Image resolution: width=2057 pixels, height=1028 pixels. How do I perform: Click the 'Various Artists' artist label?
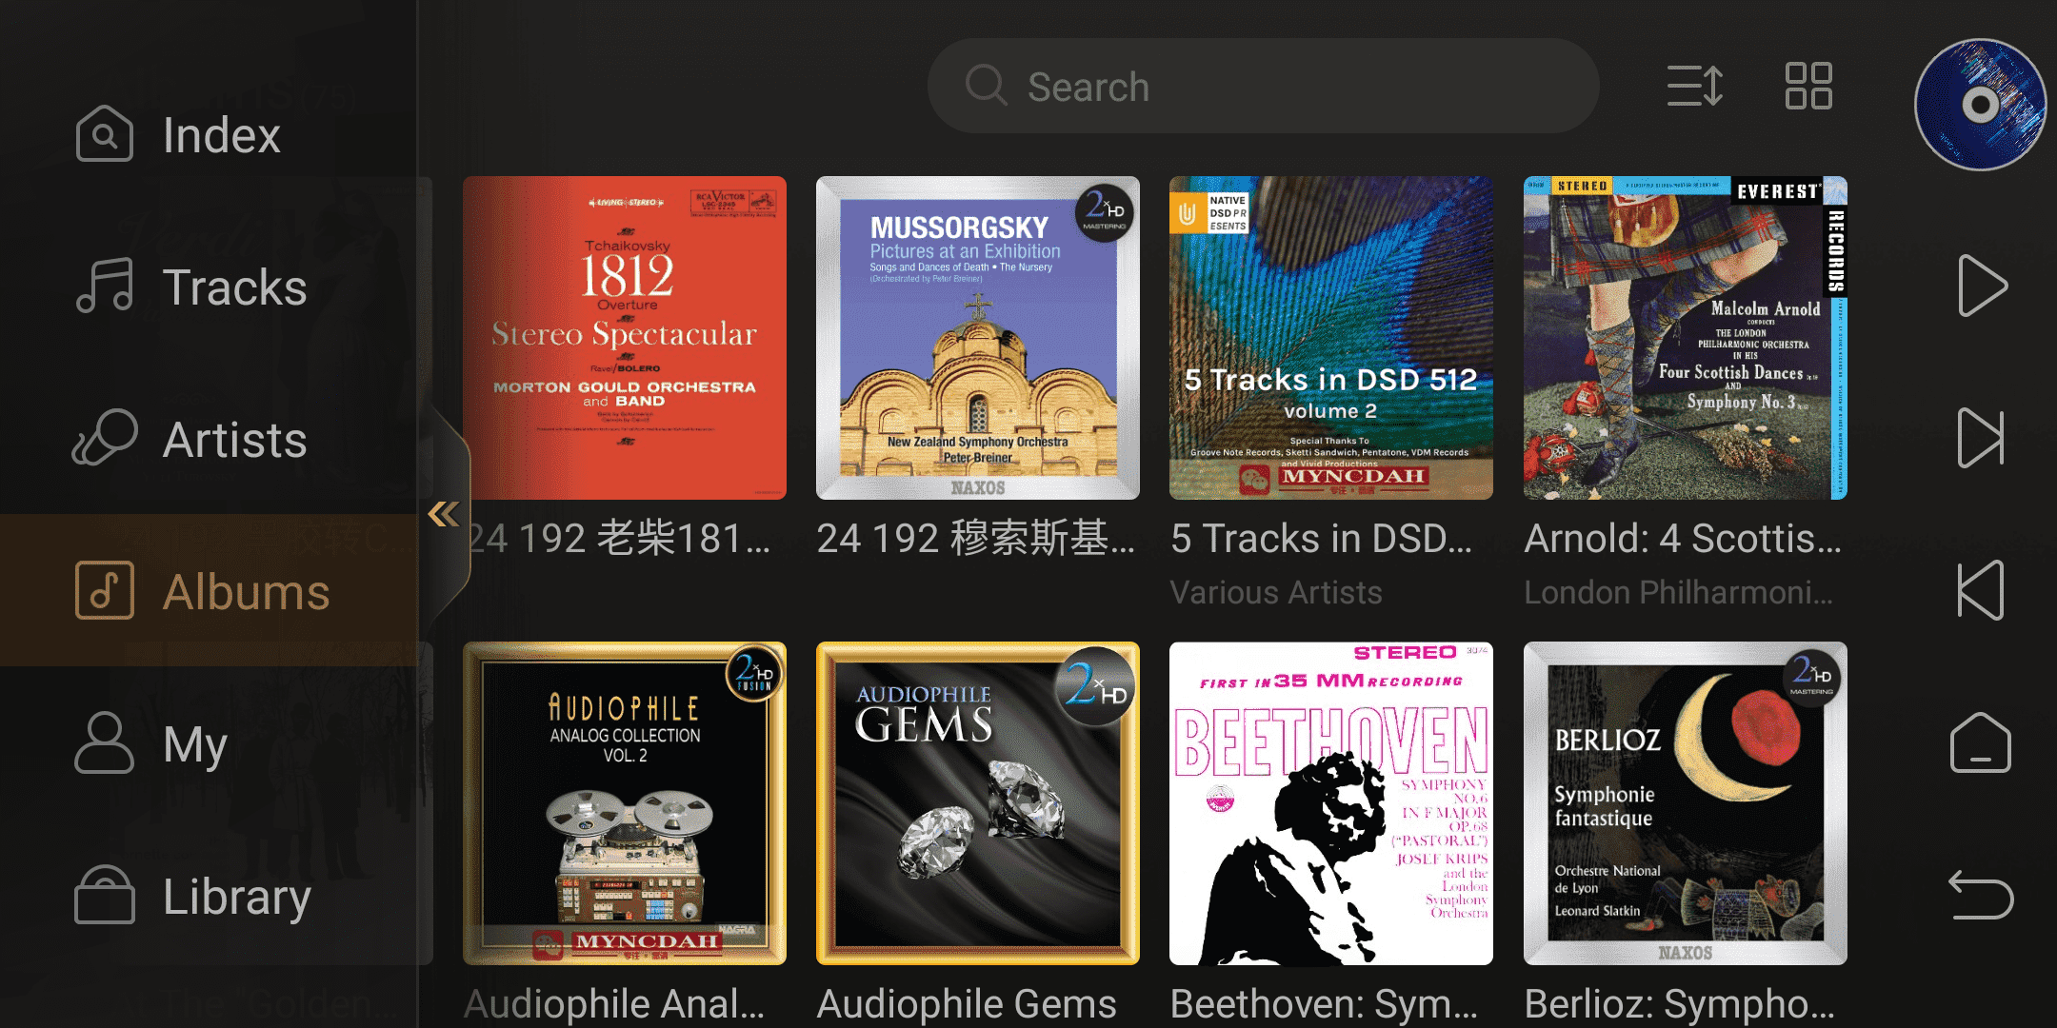(x=1276, y=592)
